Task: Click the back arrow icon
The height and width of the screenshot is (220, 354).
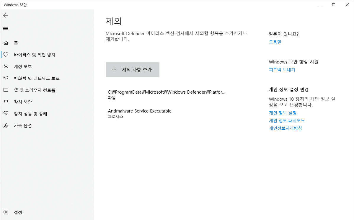Action: 6,15
